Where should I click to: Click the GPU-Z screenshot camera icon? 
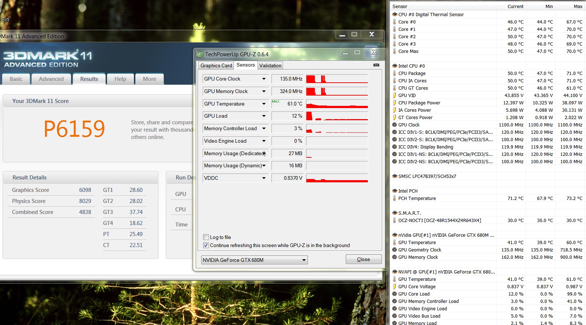376,65
